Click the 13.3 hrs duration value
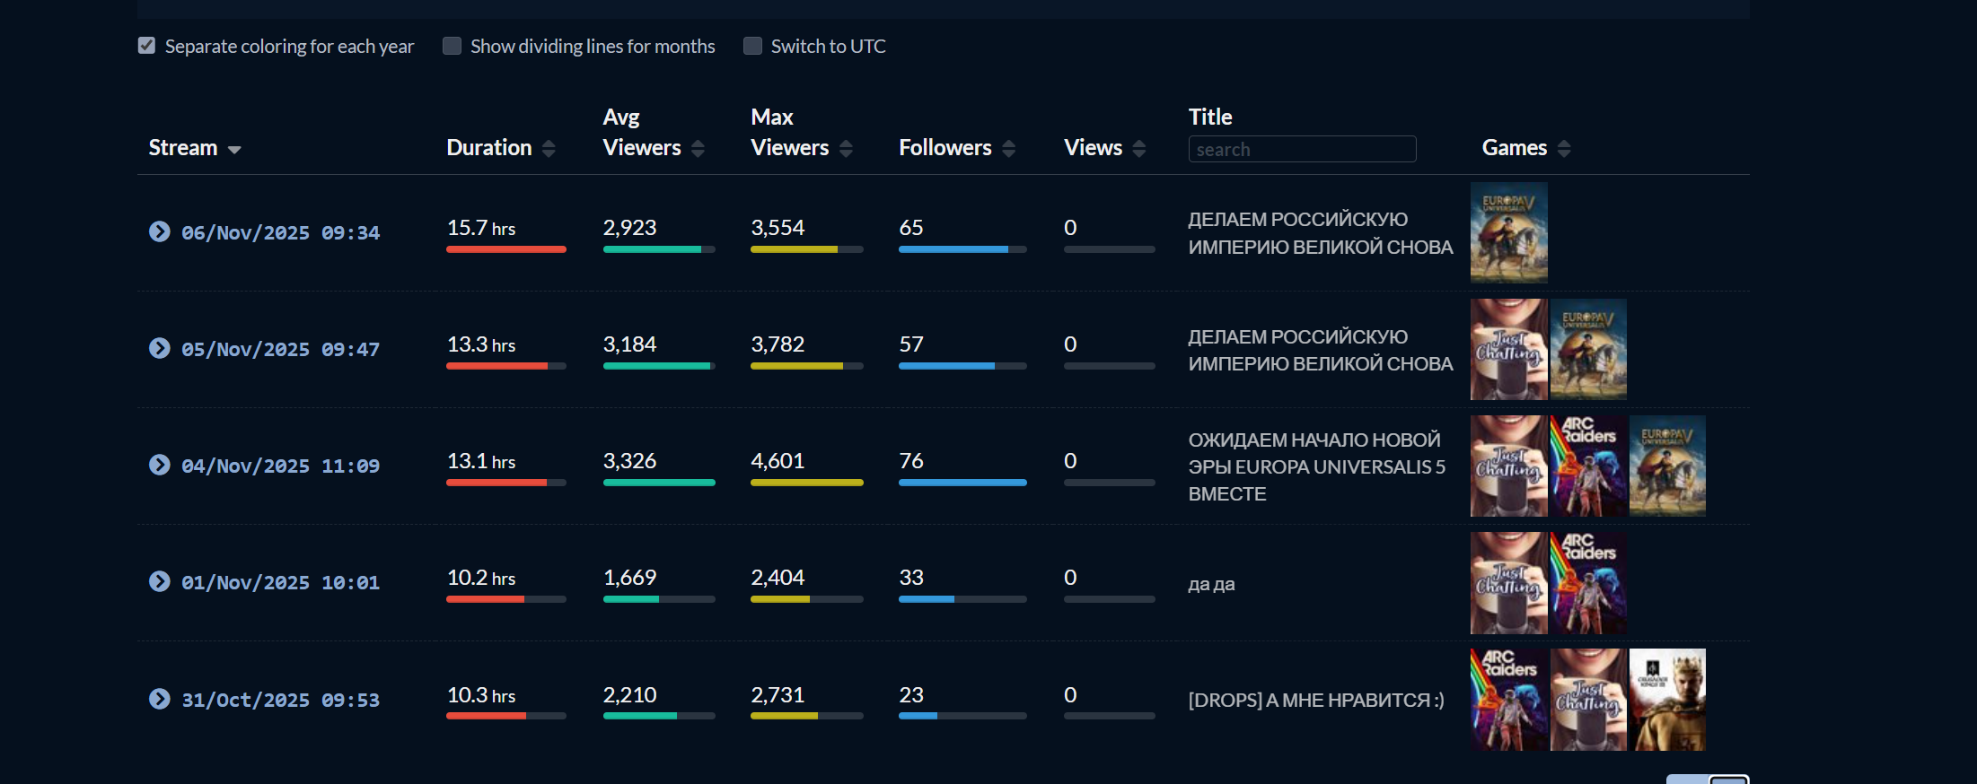Image resolution: width=1977 pixels, height=784 pixels. point(481,344)
